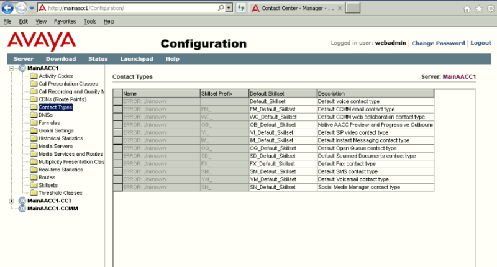Viewport: 497px width, 267px height.
Task: Select the MainAACC1-CCMM server tree item
Action: click(x=53, y=209)
